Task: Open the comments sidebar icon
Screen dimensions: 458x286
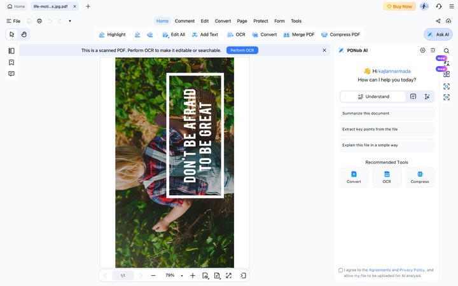Action: (11, 74)
